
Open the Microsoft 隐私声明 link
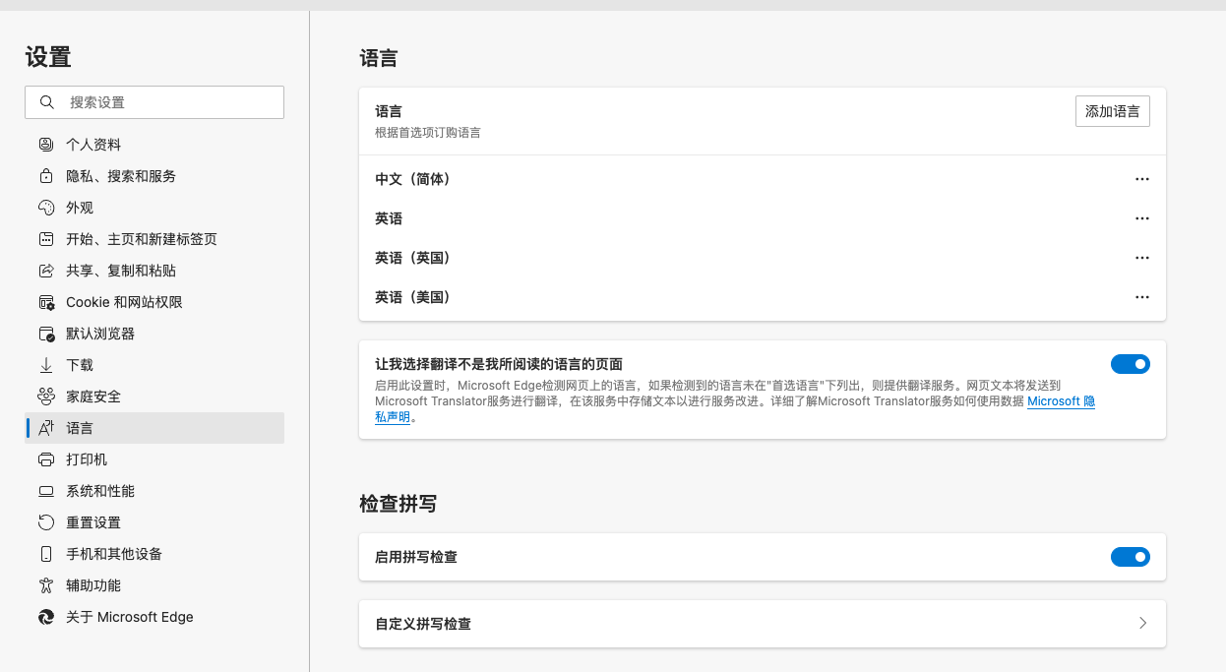tap(1061, 400)
